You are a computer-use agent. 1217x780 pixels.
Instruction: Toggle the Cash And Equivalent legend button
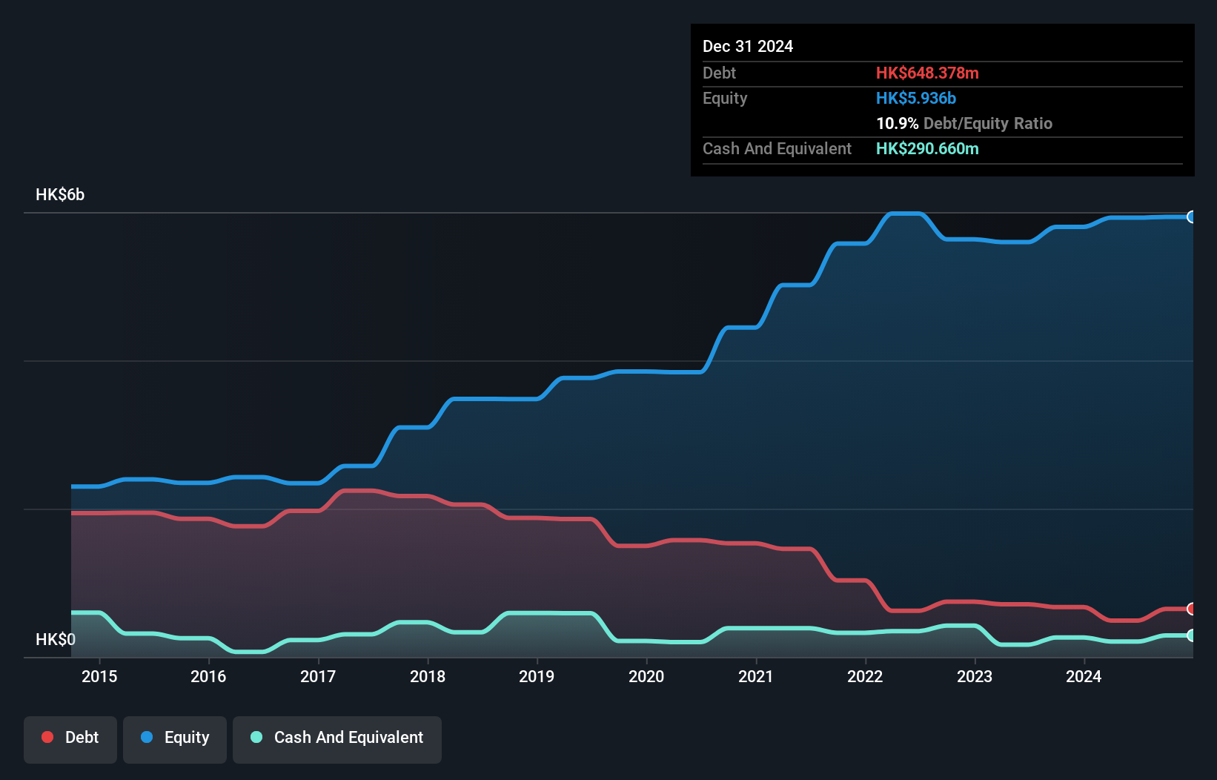(x=337, y=739)
